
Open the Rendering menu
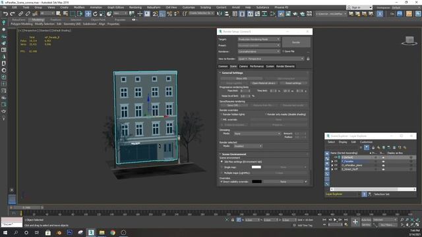pyautogui.click(x=135, y=7)
